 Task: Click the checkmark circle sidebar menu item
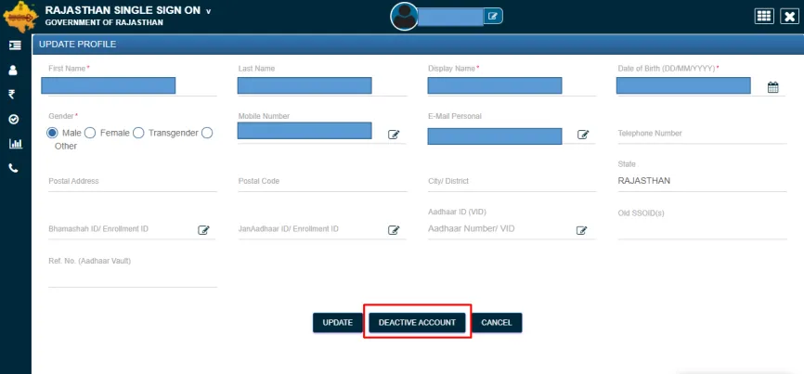tap(14, 119)
